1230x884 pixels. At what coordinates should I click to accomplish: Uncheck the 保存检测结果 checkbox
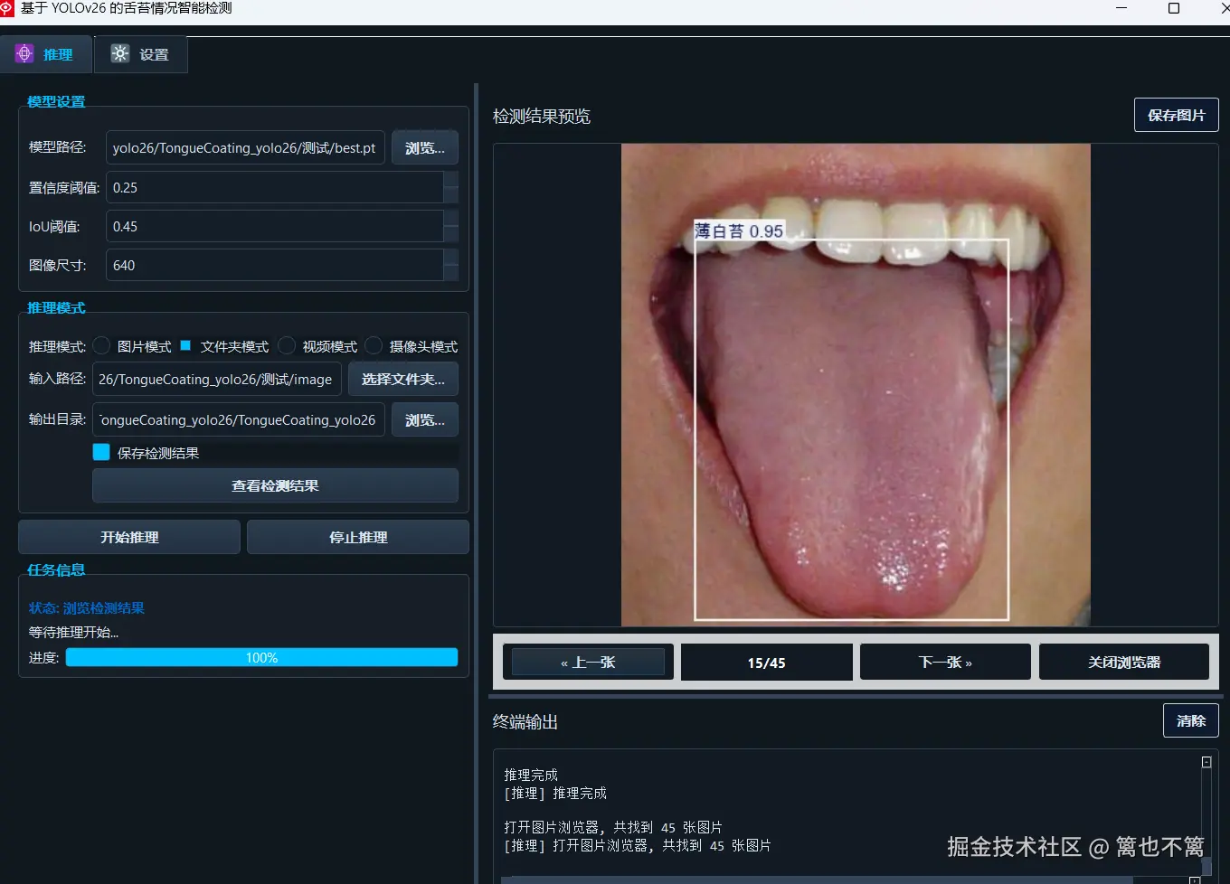(100, 452)
